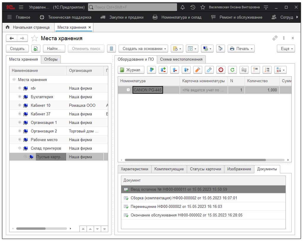Click the green refresh icon in equipment toolbar
Screen dimensions: 303x241
tap(232, 70)
